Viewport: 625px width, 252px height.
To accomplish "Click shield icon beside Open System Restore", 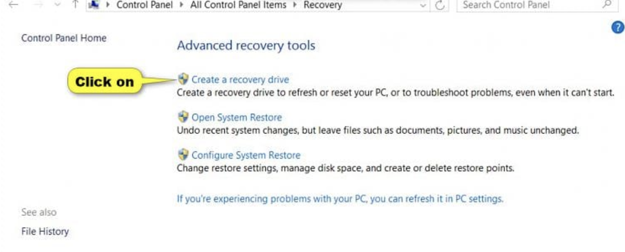I will (x=183, y=117).
